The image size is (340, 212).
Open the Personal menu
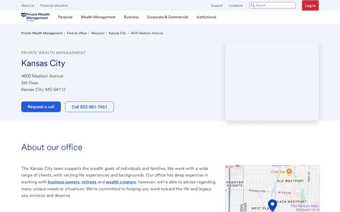[x=65, y=17]
